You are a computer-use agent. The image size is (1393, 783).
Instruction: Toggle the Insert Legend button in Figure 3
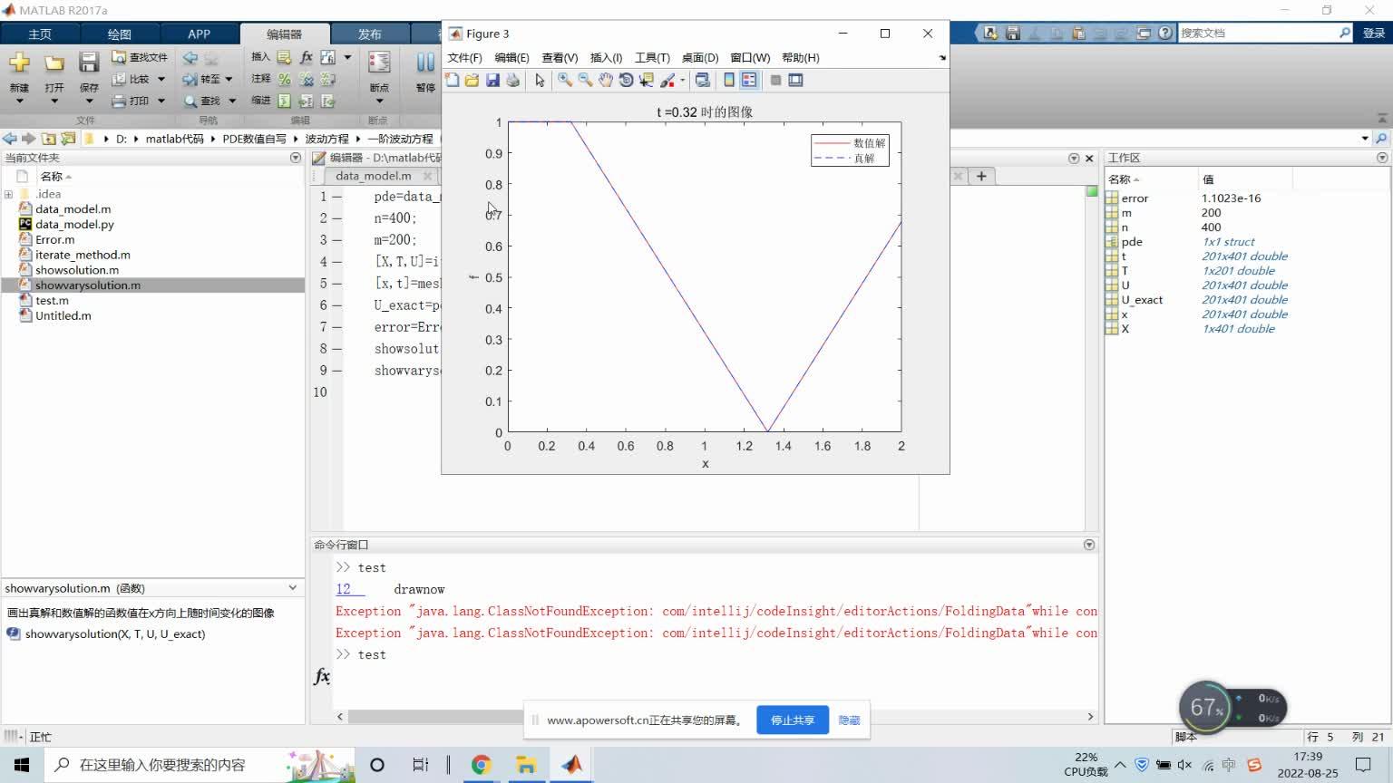[749, 81]
